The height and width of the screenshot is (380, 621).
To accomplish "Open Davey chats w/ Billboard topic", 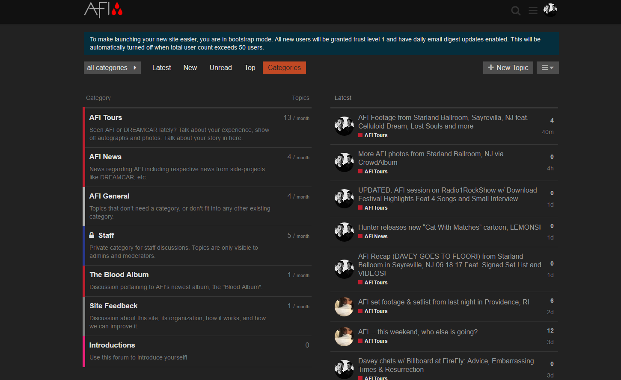I will coord(446,365).
